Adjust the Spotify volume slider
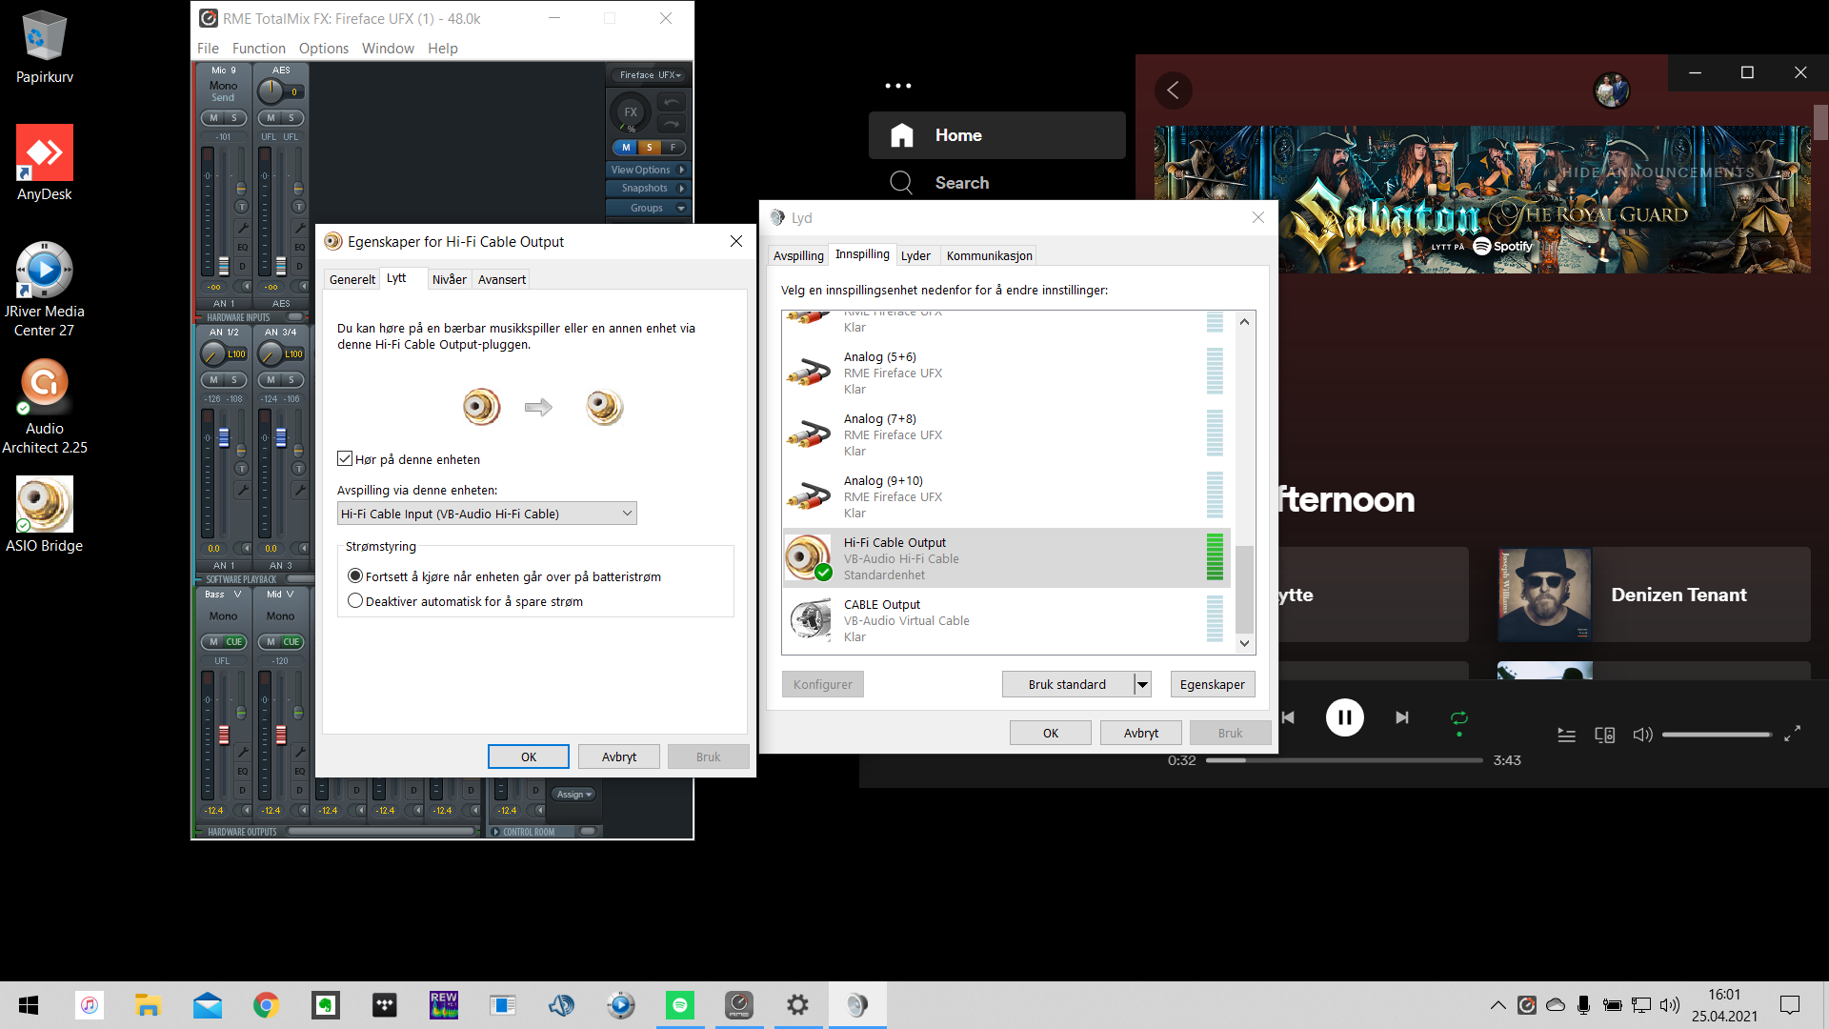The width and height of the screenshot is (1829, 1029). tap(1716, 735)
